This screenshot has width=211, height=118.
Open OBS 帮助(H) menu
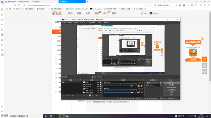point(106,23)
